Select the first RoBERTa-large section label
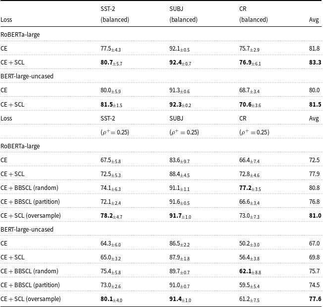This screenshot has height=307, width=323. point(20,34)
